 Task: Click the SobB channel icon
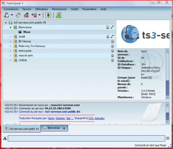pos(15,37)
